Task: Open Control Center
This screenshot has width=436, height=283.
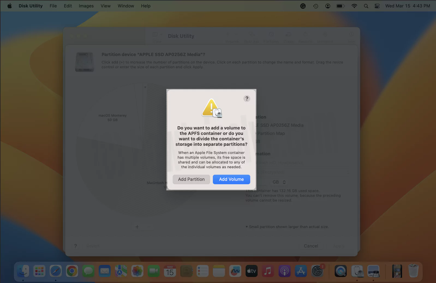Action: pyautogui.click(x=377, y=6)
